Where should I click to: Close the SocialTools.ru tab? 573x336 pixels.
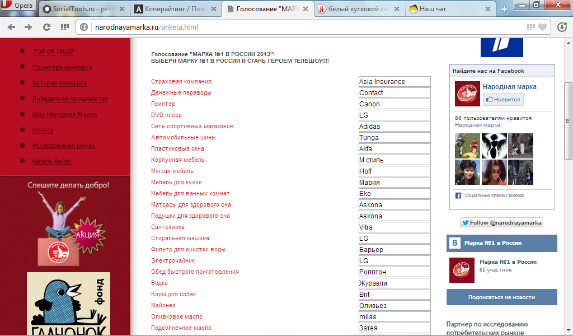click(x=122, y=9)
